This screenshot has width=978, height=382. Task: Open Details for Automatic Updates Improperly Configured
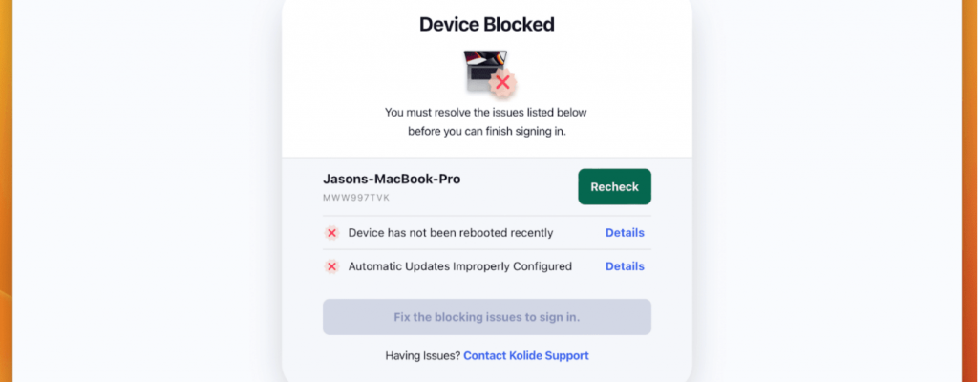625,266
